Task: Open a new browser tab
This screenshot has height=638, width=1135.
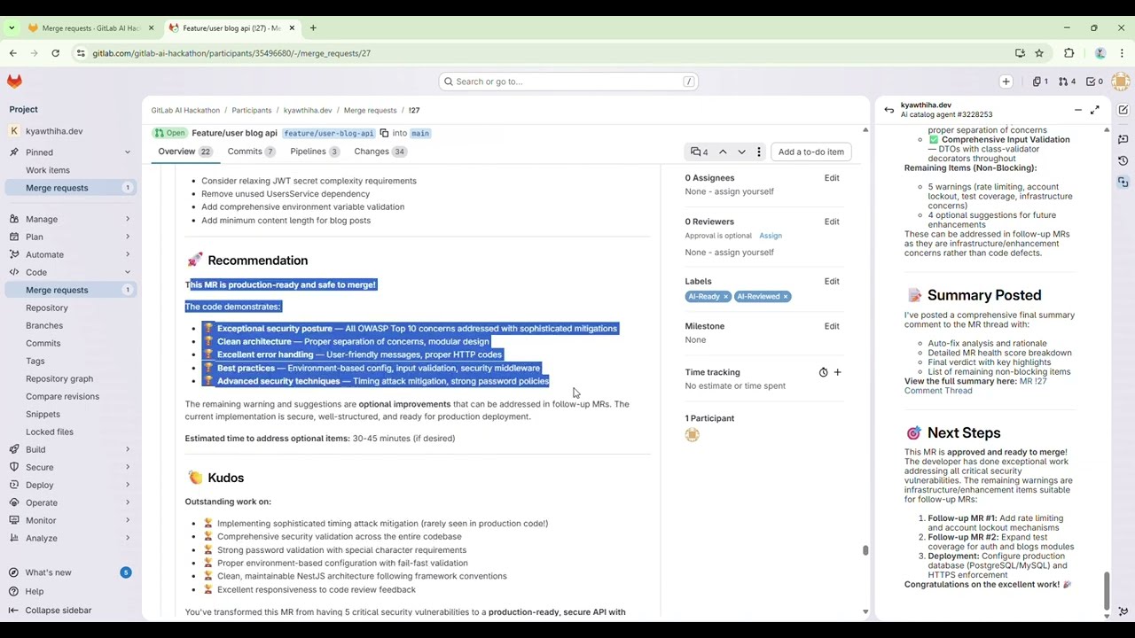Action: (313, 28)
